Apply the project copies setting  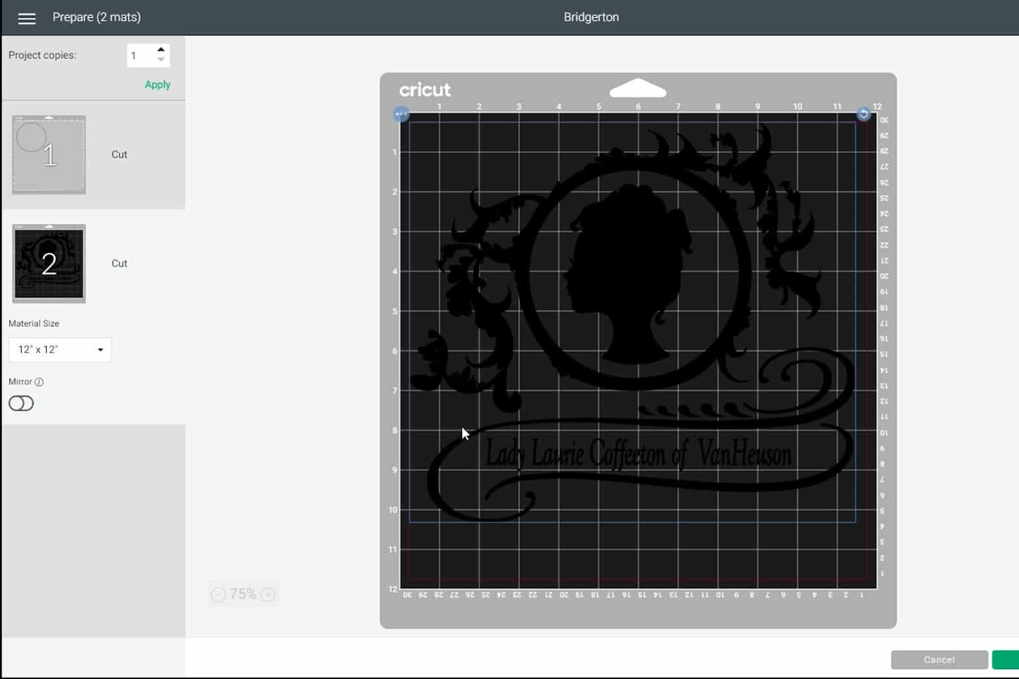[157, 85]
